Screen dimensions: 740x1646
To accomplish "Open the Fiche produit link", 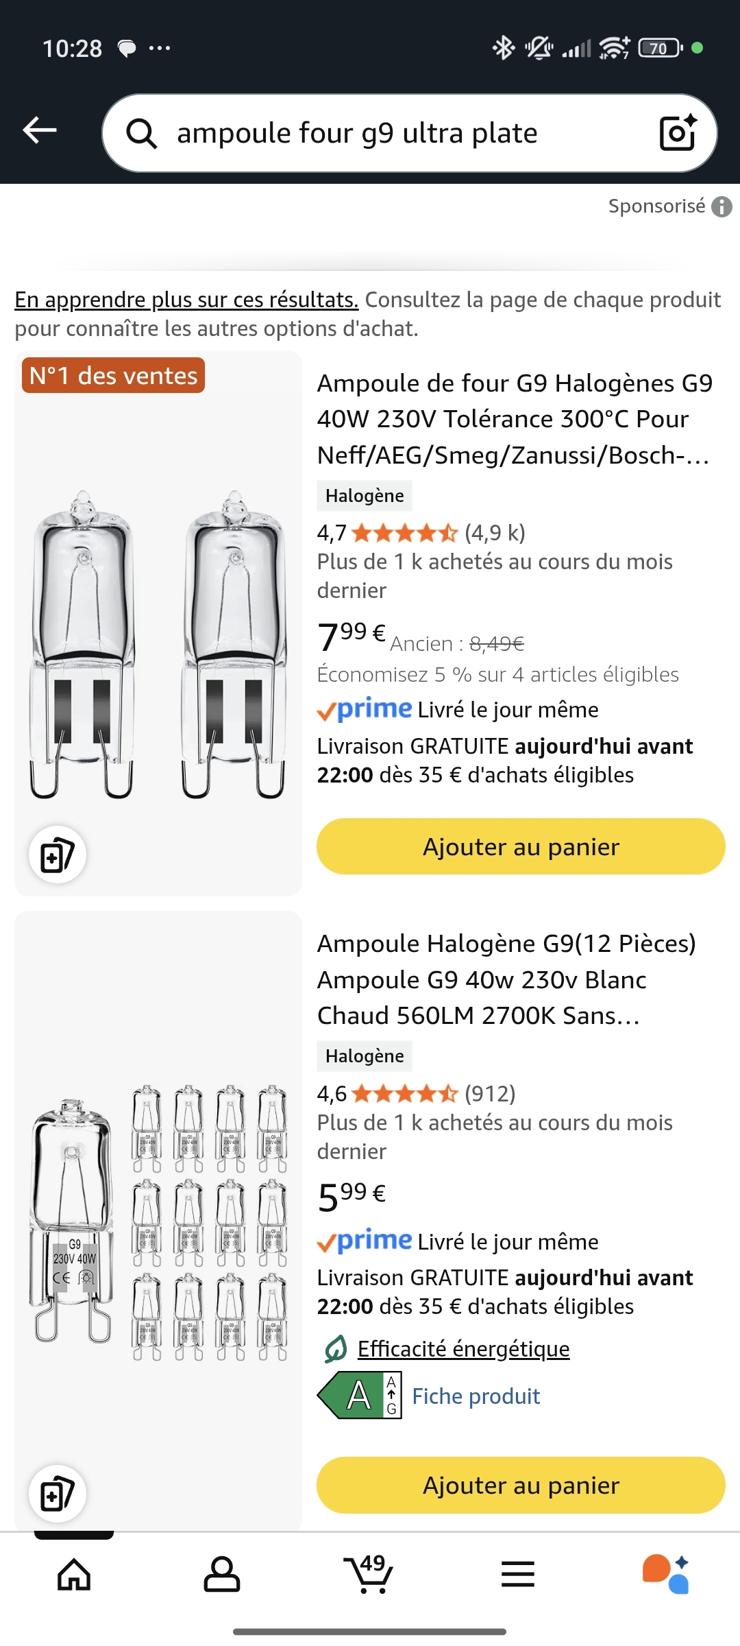I will pyautogui.click(x=476, y=1396).
